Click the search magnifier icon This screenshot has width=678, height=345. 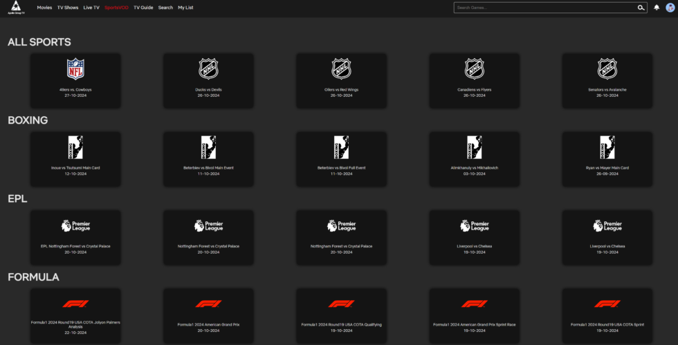click(641, 8)
